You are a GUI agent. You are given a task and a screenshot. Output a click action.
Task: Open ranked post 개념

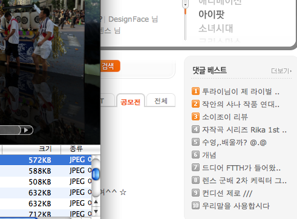(x=209, y=155)
